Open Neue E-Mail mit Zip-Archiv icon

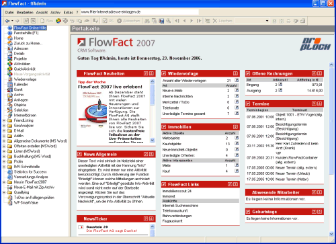[x=10, y=188]
